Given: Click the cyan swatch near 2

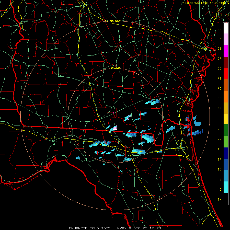Looking at the screenshot, I should pos(226,187).
